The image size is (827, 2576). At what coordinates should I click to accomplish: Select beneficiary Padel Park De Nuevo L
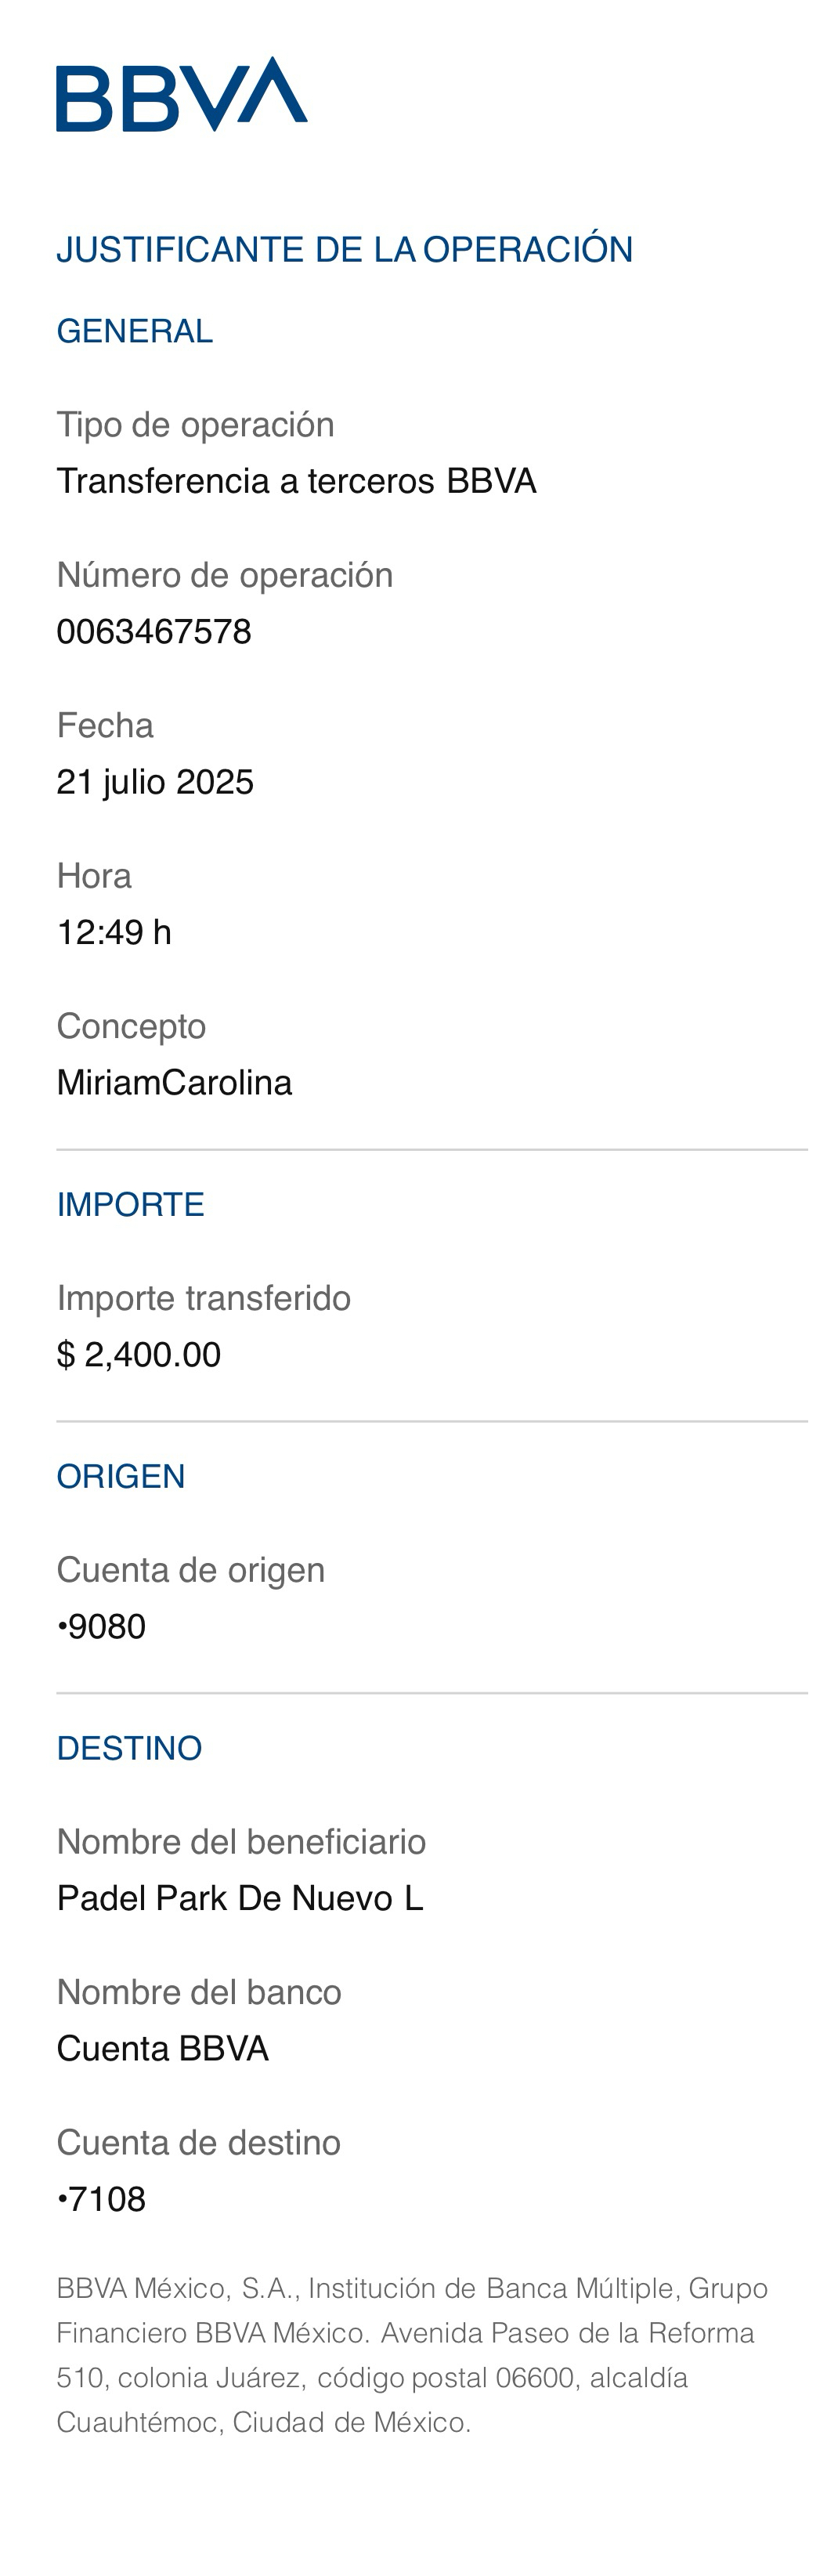point(240,1898)
